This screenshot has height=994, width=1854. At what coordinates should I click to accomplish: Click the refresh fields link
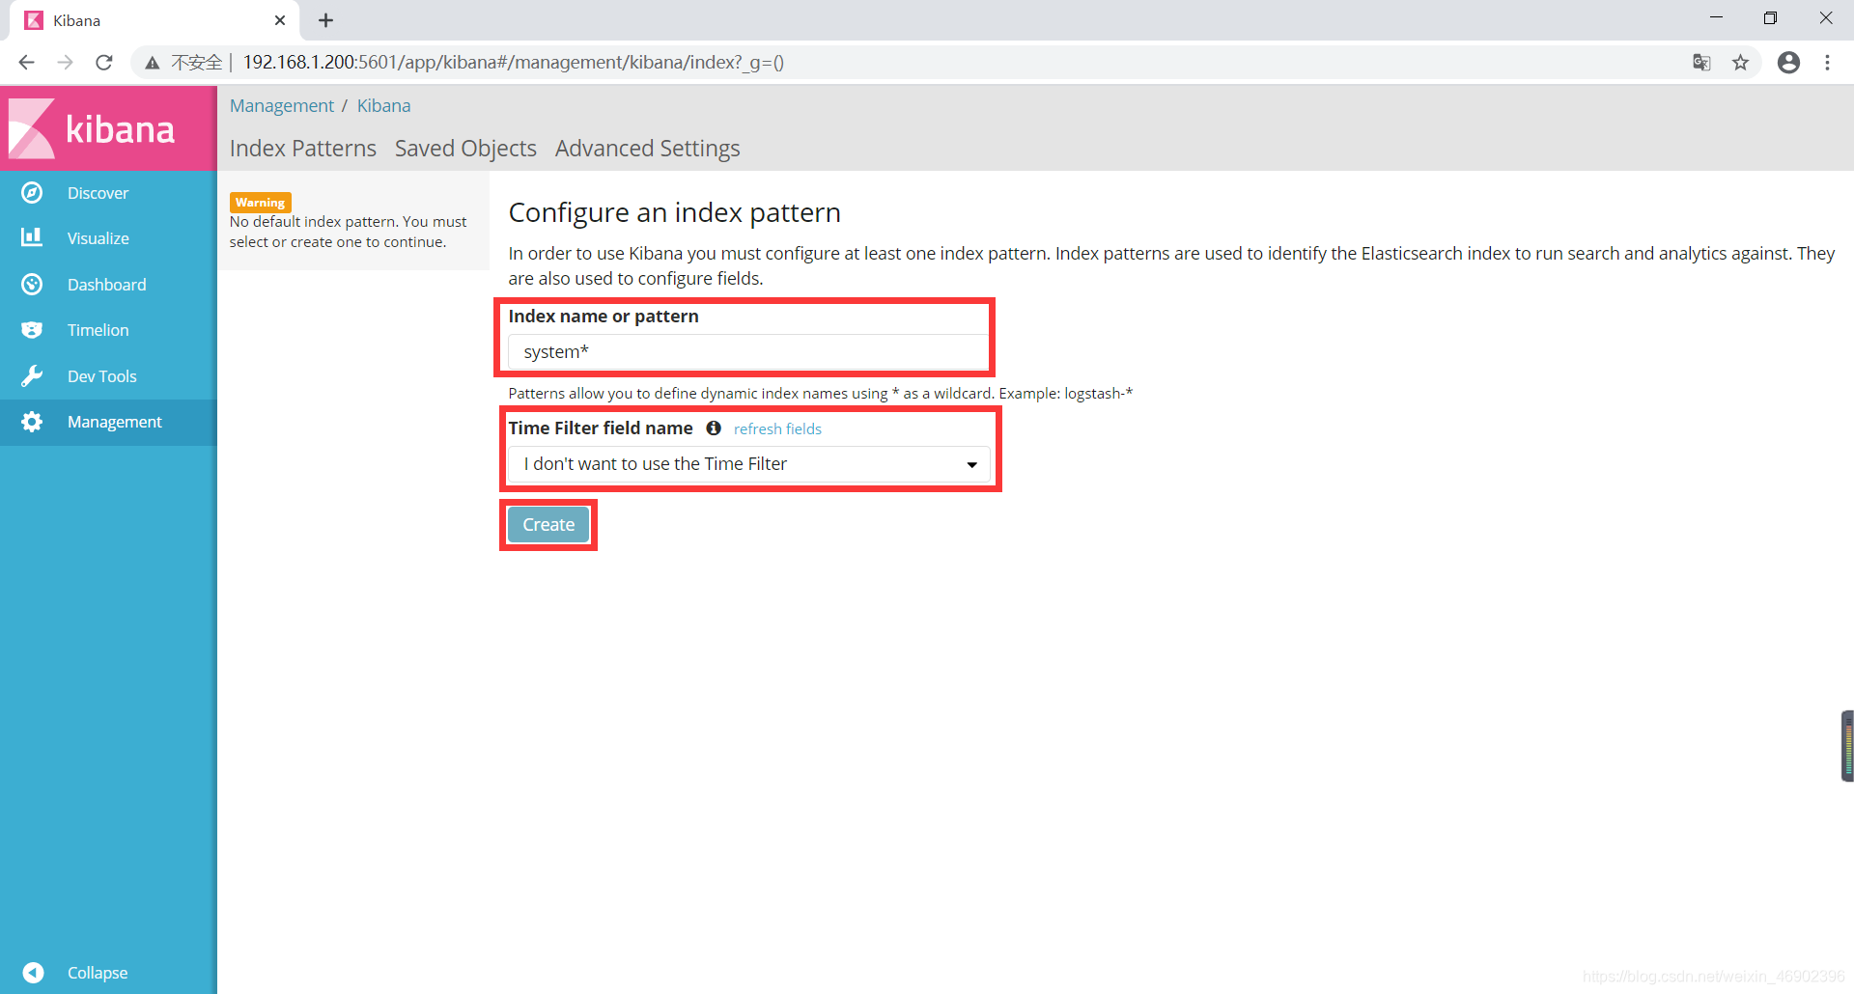click(x=777, y=428)
